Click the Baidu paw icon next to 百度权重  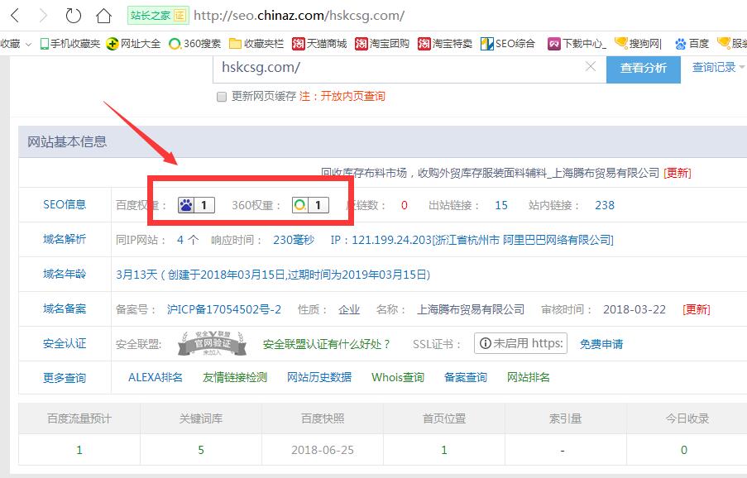tap(188, 204)
